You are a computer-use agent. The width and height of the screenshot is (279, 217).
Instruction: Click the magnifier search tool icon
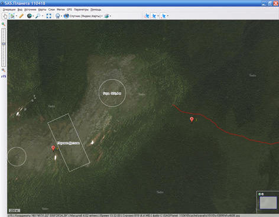click(38, 16)
